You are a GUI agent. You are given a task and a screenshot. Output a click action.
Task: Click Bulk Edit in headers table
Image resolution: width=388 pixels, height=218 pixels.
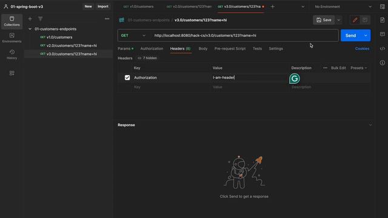tap(338, 68)
